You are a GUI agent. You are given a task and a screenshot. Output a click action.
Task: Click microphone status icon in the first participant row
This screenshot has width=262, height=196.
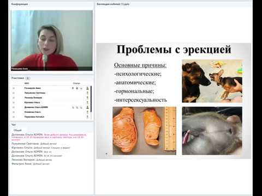click(x=73, y=88)
